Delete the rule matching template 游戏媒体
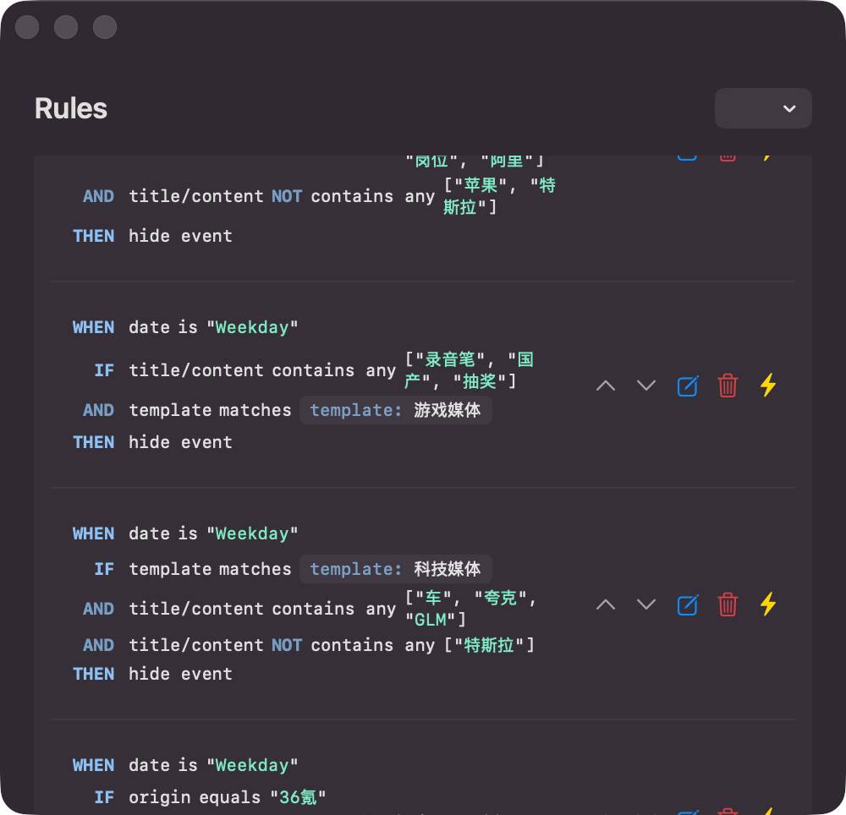This screenshot has height=815, width=846. pos(728,386)
